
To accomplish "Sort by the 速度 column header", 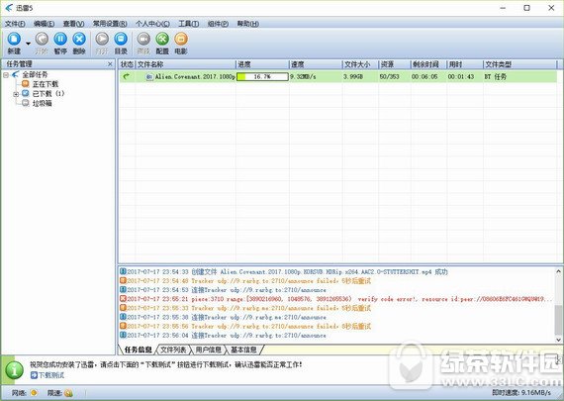I will [316, 64].
